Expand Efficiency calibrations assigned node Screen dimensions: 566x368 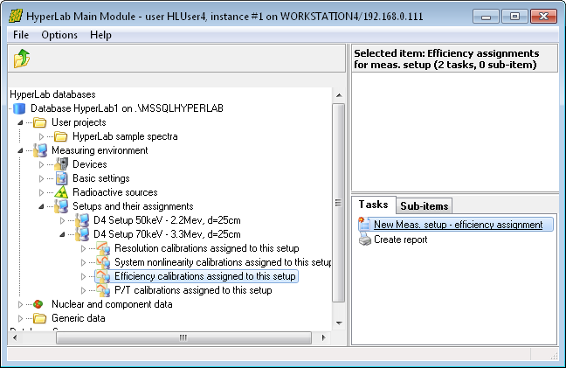83,276
